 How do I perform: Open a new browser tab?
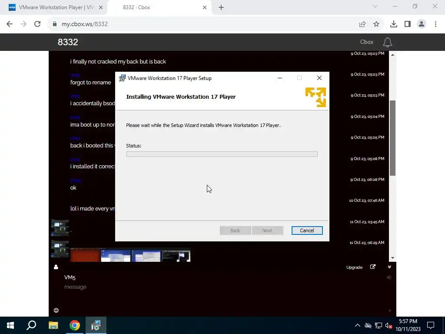(x=221, y=7)
